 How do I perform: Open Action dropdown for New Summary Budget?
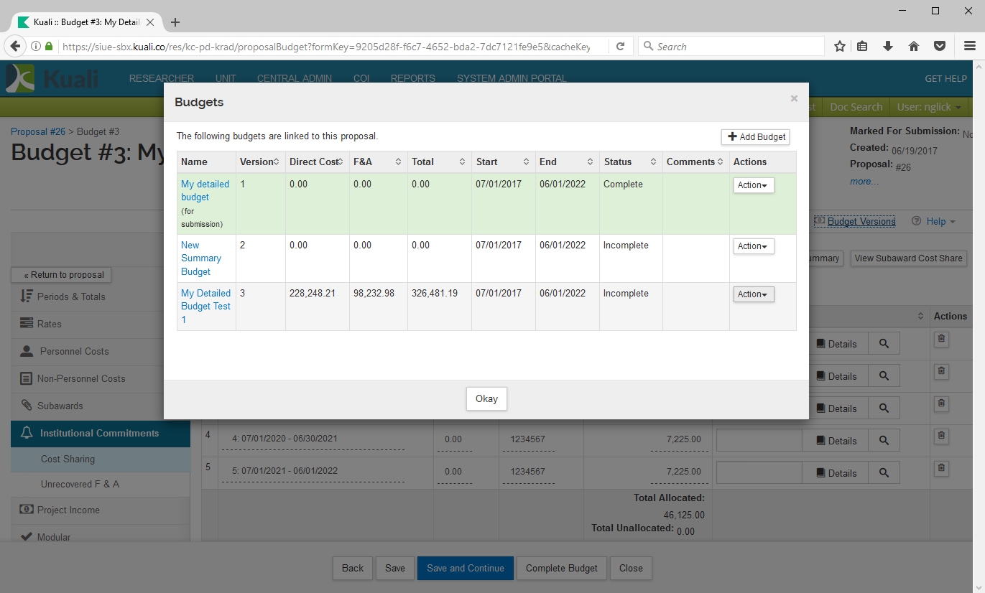coord(753,246)
